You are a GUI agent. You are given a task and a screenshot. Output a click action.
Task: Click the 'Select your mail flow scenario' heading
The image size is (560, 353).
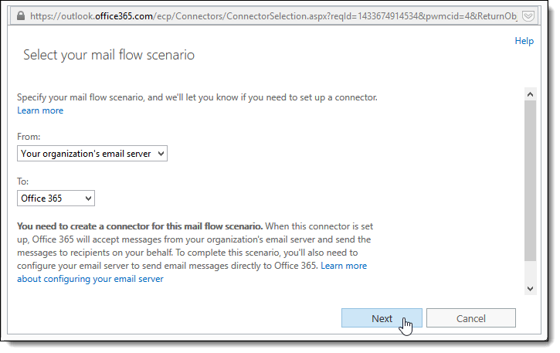(x=109, y=55)
